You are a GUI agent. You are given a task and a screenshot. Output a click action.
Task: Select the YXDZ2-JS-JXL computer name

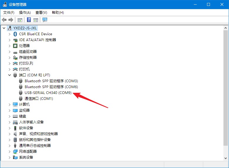[25, 28]
